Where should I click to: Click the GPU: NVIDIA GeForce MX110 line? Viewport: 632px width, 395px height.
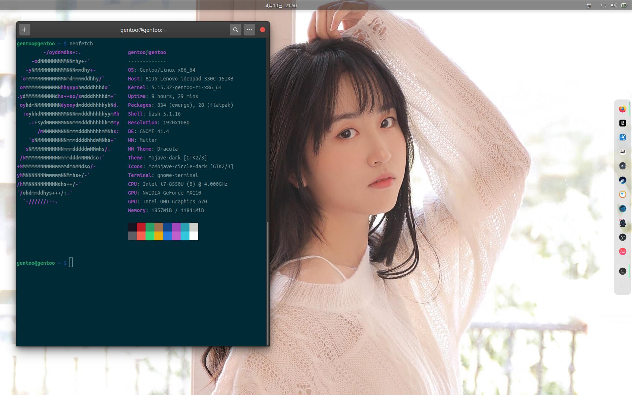click(165, 193)
